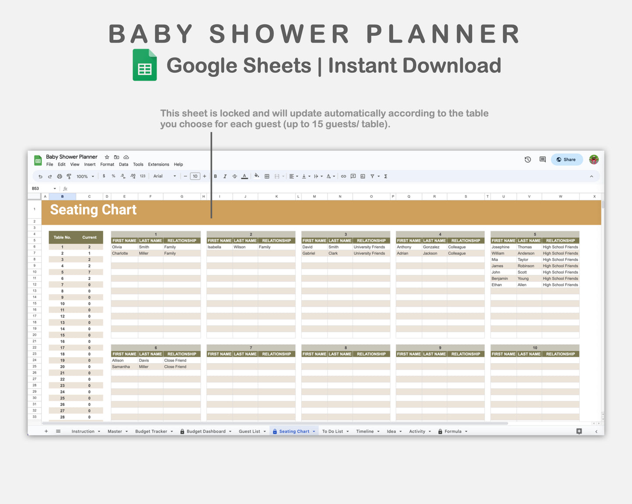Open the text color picker

pos(244,176)
